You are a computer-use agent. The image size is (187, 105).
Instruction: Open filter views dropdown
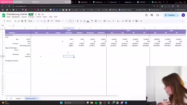point(137,21)
